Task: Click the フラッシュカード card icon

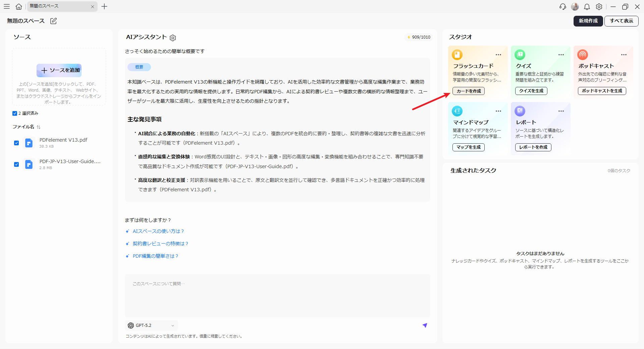Action: (x=457, y=54)
